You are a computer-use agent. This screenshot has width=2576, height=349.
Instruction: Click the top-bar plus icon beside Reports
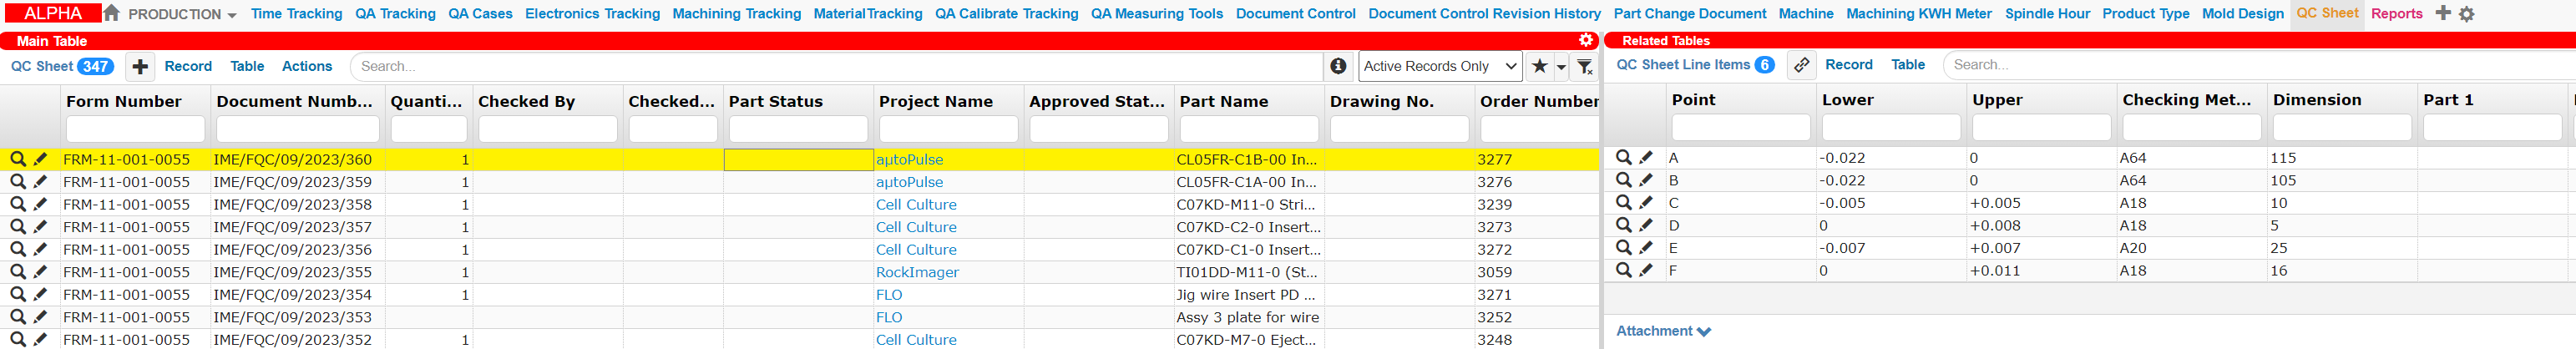coord(2443,13)
